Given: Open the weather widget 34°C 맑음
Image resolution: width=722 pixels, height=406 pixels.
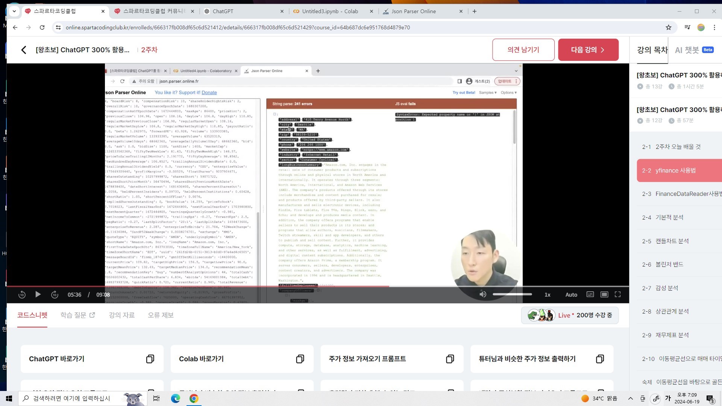Looking at the screenshot, I should (599, 398).
